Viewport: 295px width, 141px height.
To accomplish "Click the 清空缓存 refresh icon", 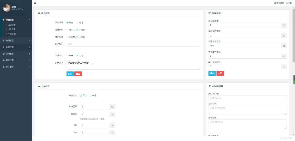I will coord(275,3).
